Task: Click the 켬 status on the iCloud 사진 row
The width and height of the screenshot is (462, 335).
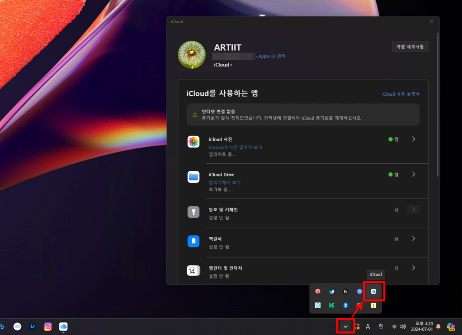Action: tap(393, 139)
